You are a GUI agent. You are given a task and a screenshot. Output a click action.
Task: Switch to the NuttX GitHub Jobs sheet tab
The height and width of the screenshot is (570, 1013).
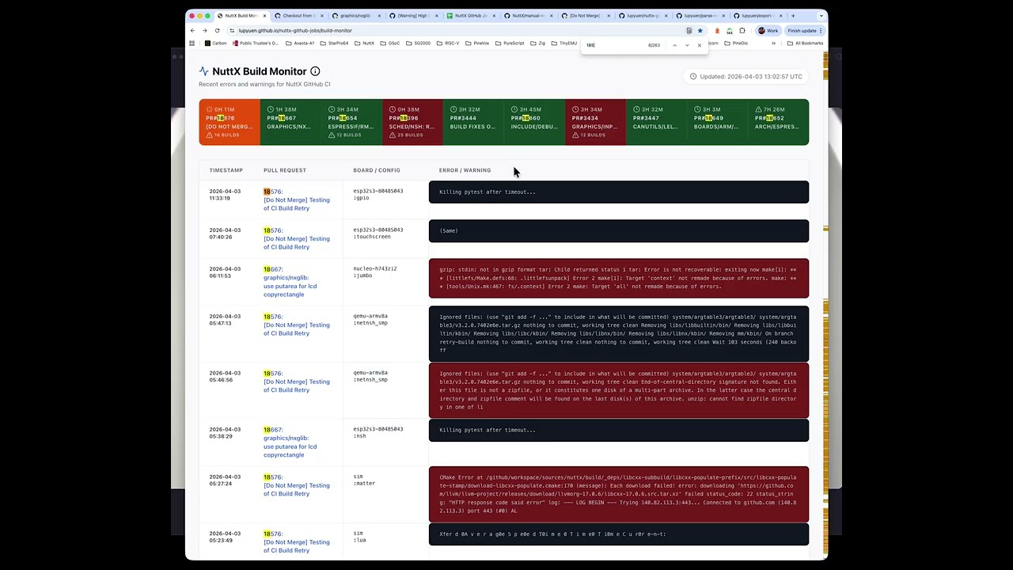470,16
